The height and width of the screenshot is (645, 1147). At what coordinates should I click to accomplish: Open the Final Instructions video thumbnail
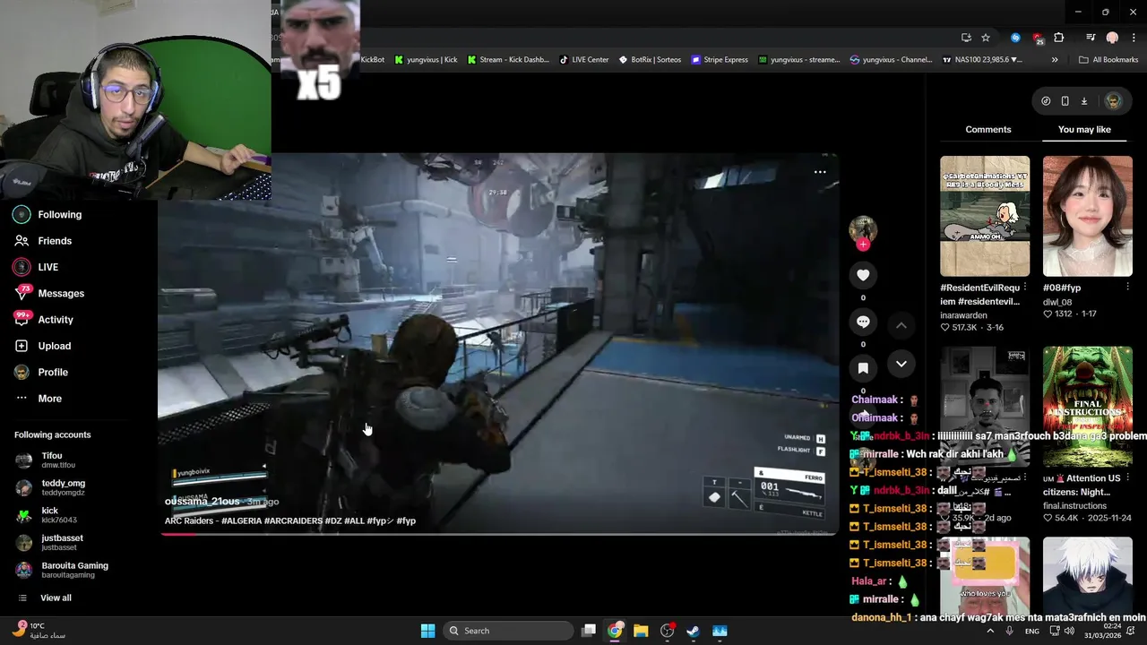pos(1087,407)
